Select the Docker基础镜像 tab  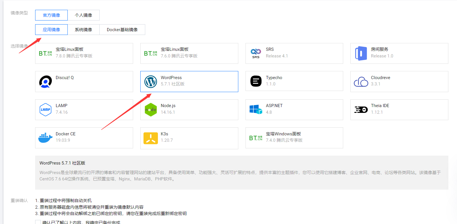tap(122, 30)
